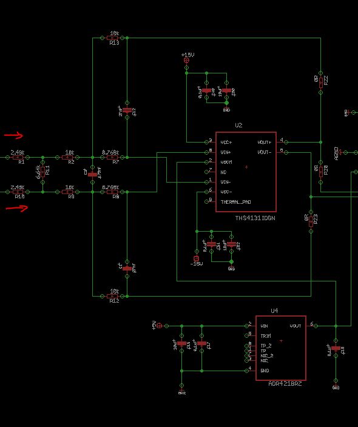Click junction dot right of R13

coord(127,38)
